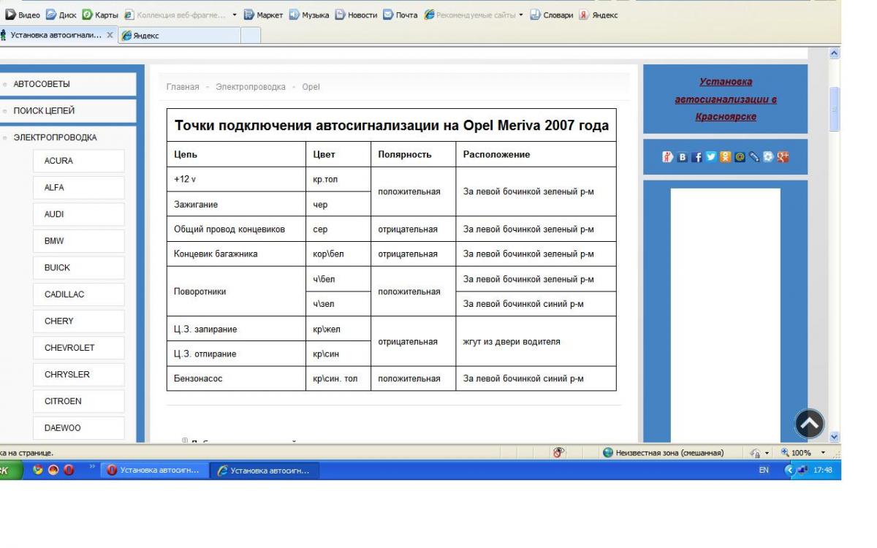Image resolution: width=877 pixels, height=548 pixels.
Task: Open the ПОИСК ЦЕПЕЙ sidebar section
Action: (x=67, y=111)
